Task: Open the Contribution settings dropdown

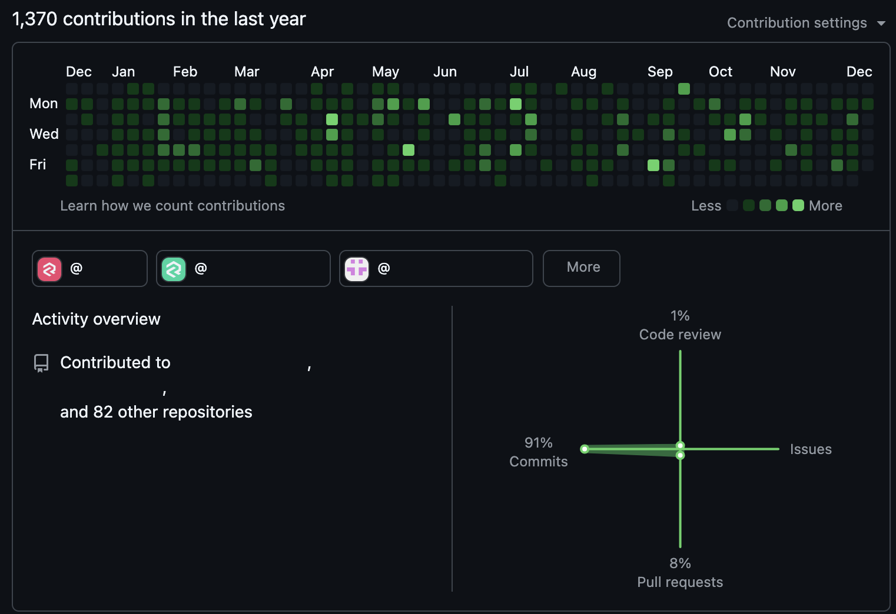Action: coord(797,23)
